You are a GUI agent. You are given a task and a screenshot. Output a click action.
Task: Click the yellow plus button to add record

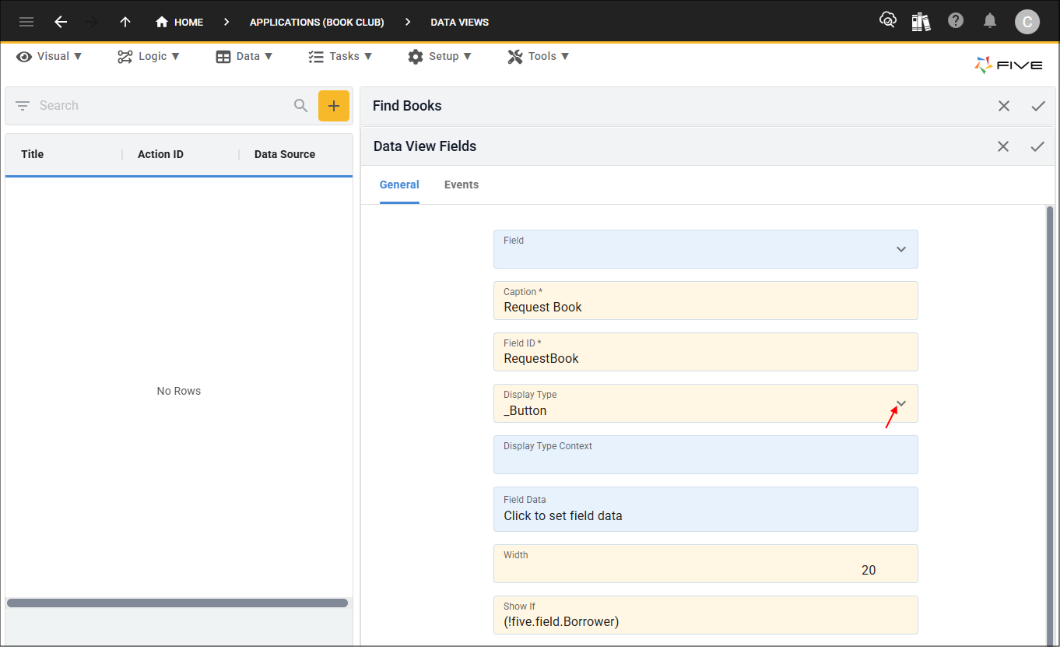point(334,105)
